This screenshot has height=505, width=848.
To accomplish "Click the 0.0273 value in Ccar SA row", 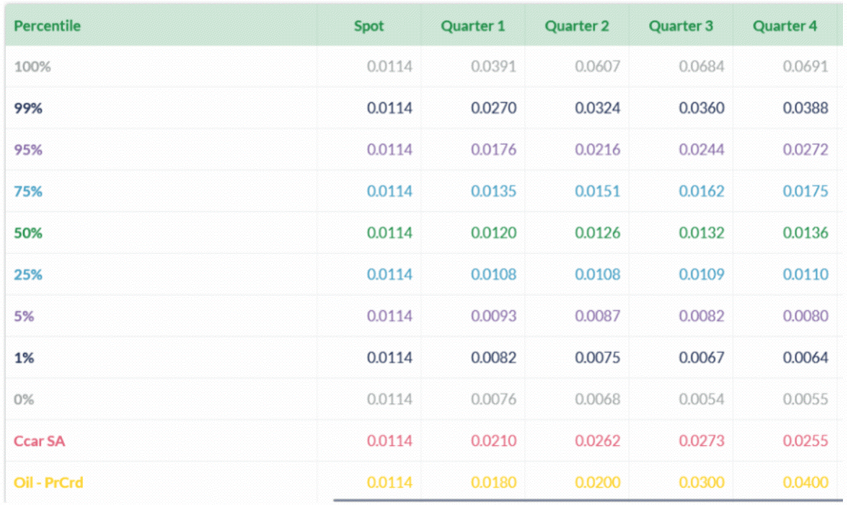I will [x=702, y=441].
